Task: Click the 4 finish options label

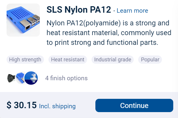Action: click(66, 78)
